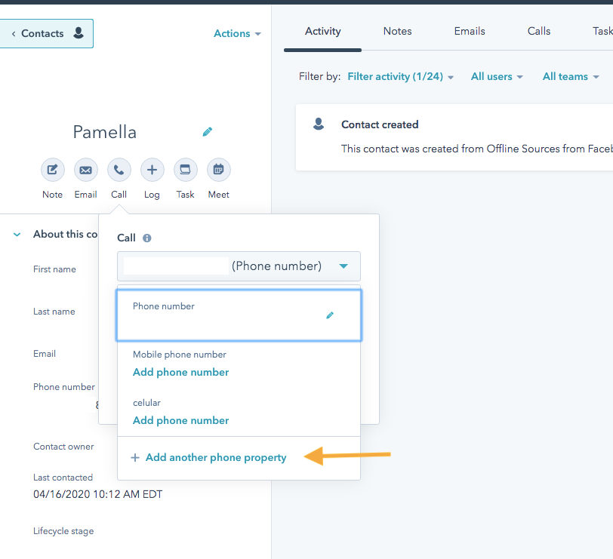Click the contacts person icon beside Contacts

pos(78,33)
